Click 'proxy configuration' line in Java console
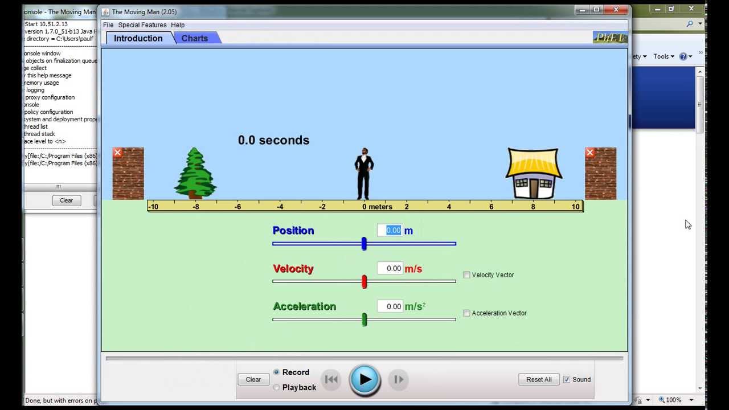The image size is (729, 410). tap(50, 97)
